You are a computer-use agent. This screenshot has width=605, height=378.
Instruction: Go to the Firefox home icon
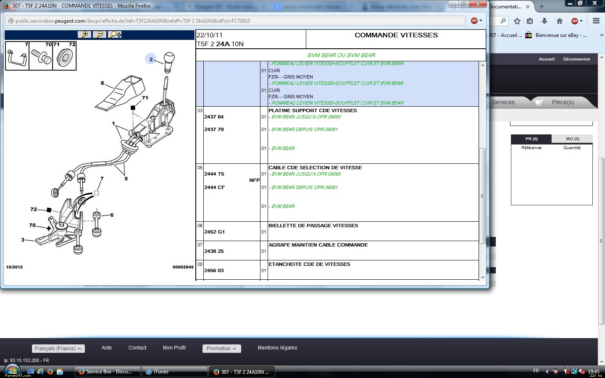click(559, 21)
